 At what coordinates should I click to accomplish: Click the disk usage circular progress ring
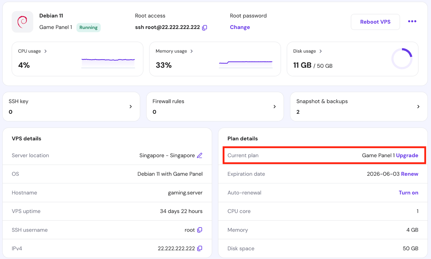(402, 58)
